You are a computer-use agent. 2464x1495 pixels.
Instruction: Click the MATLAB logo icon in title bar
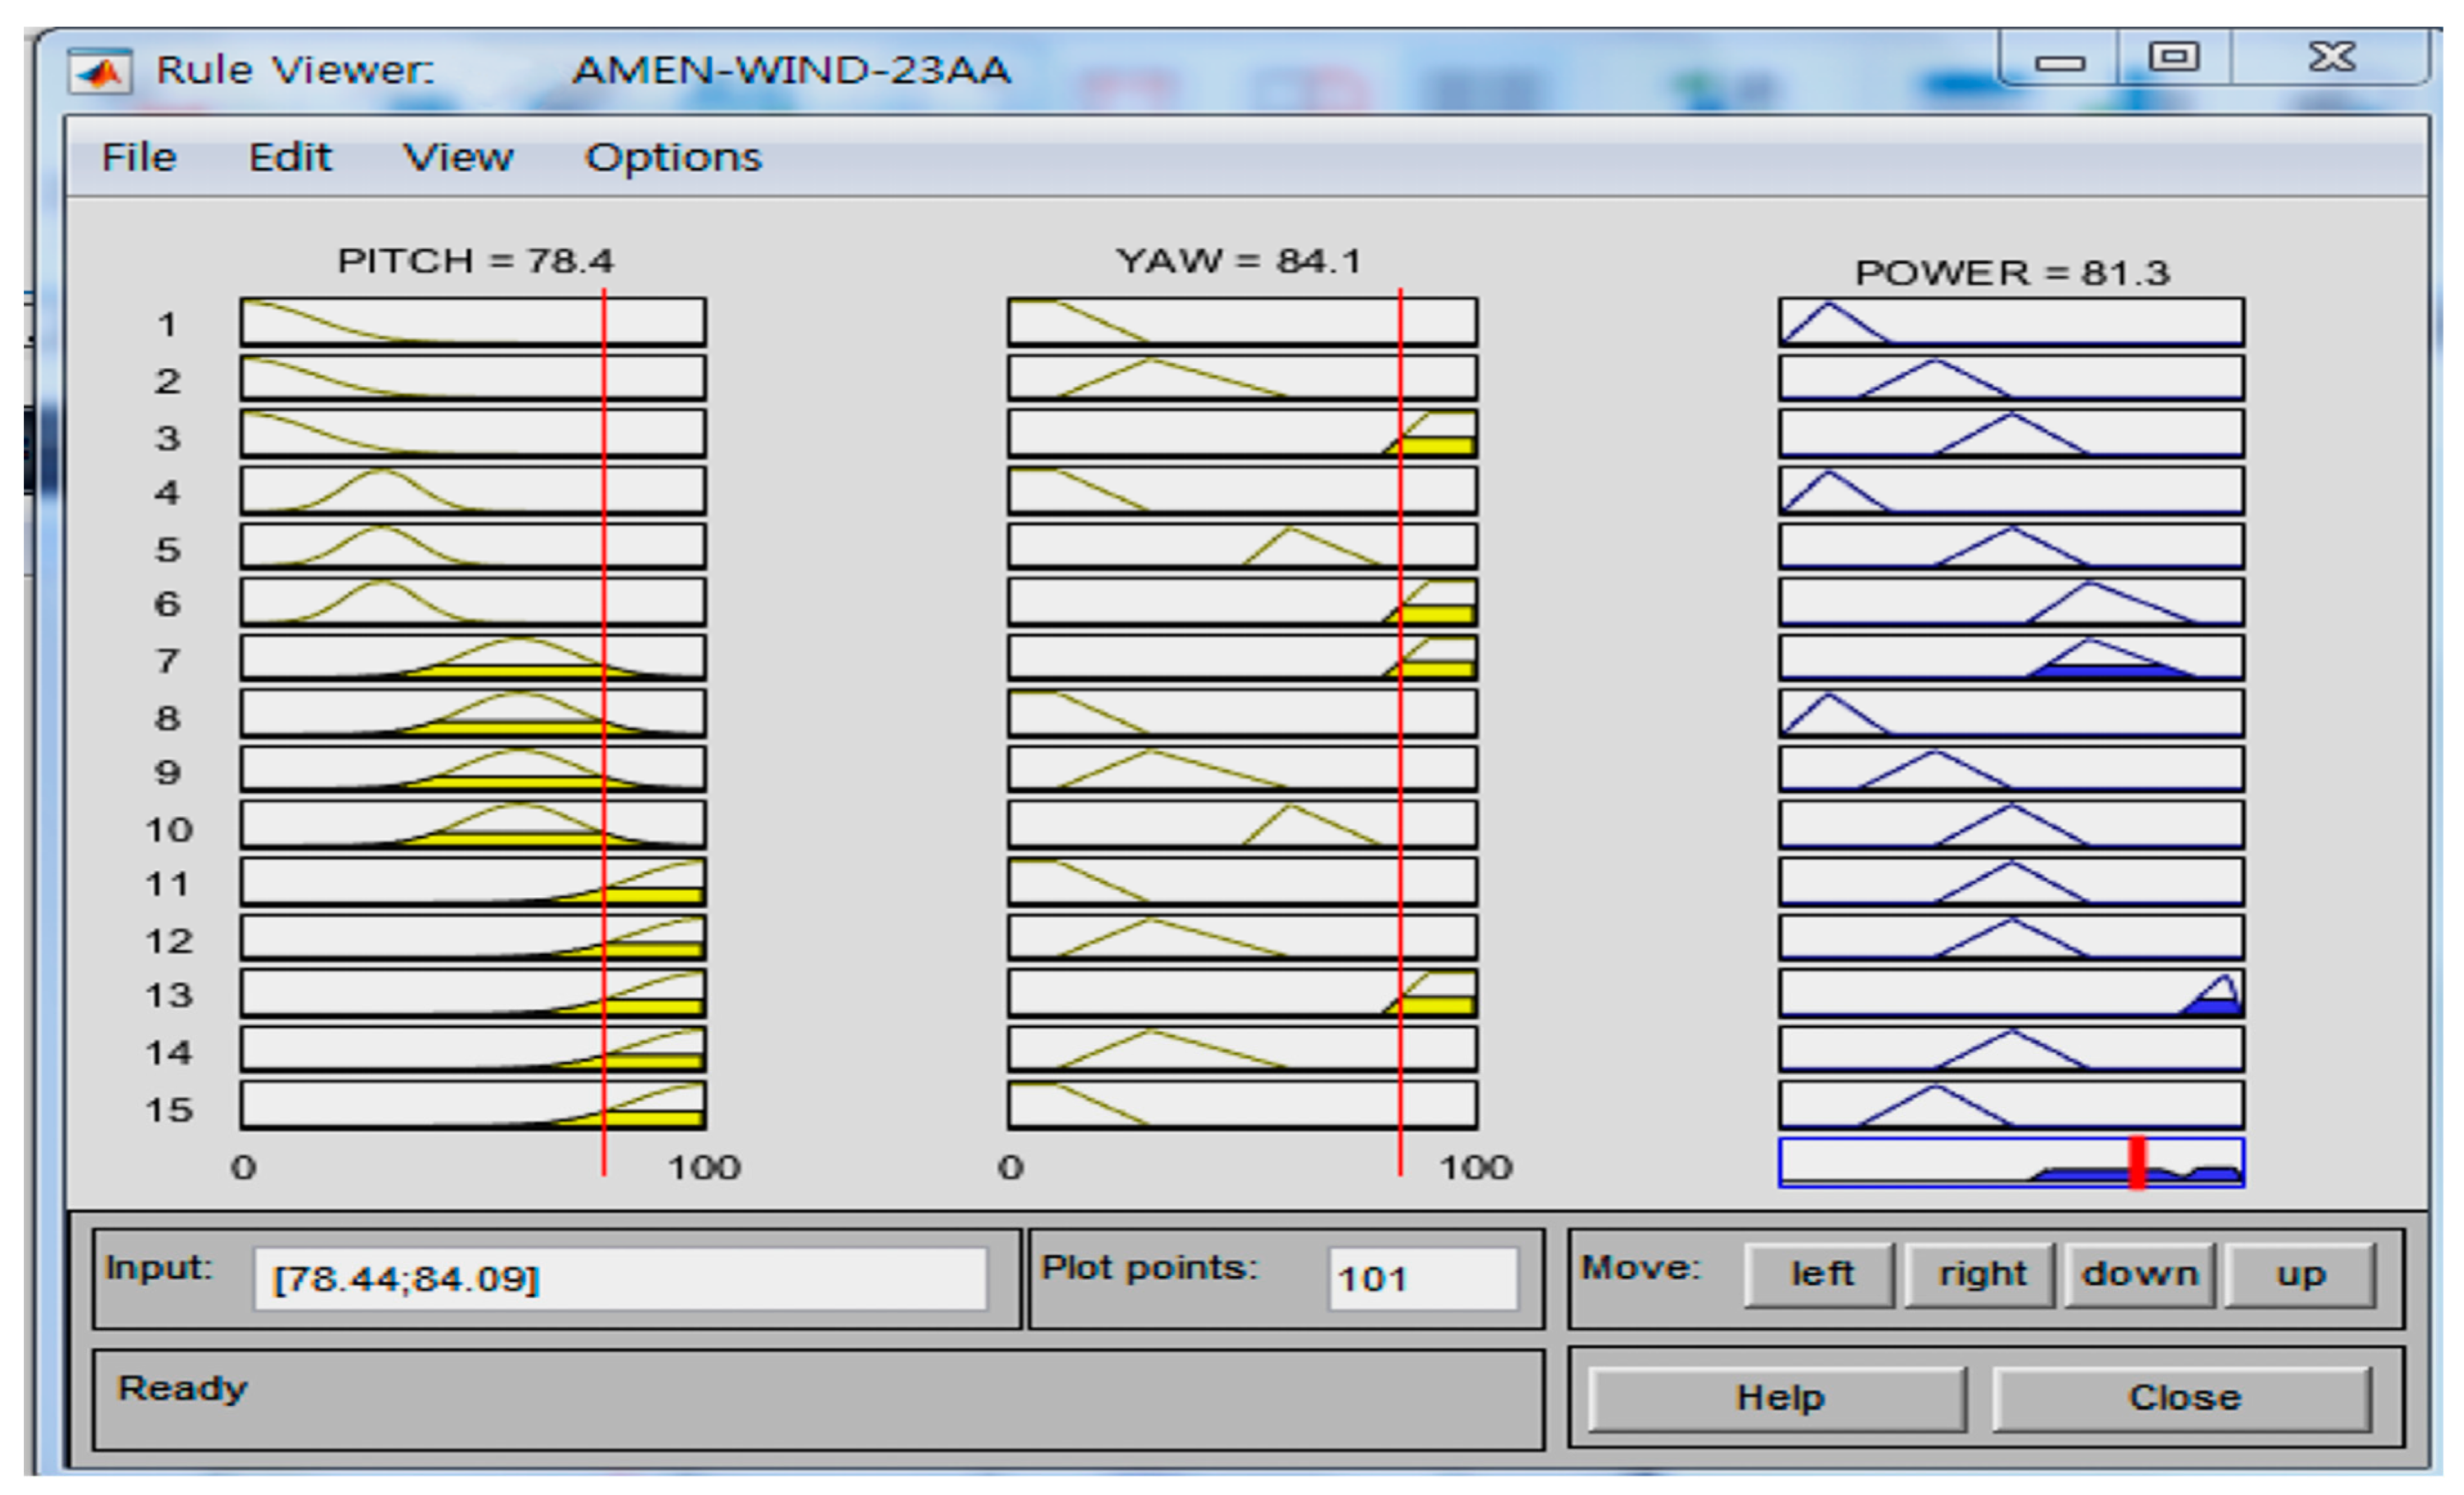tap(99, 71)
